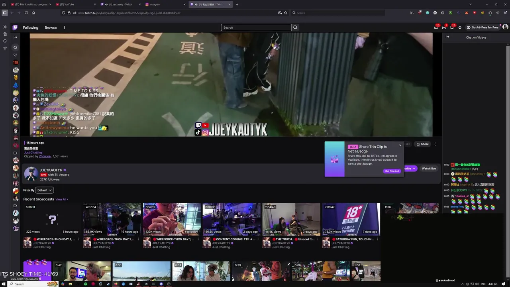Image resolution: width=510 pixels, height=287 pixels.
Task: Click the Firefox search box
Action: click(338, 13)
